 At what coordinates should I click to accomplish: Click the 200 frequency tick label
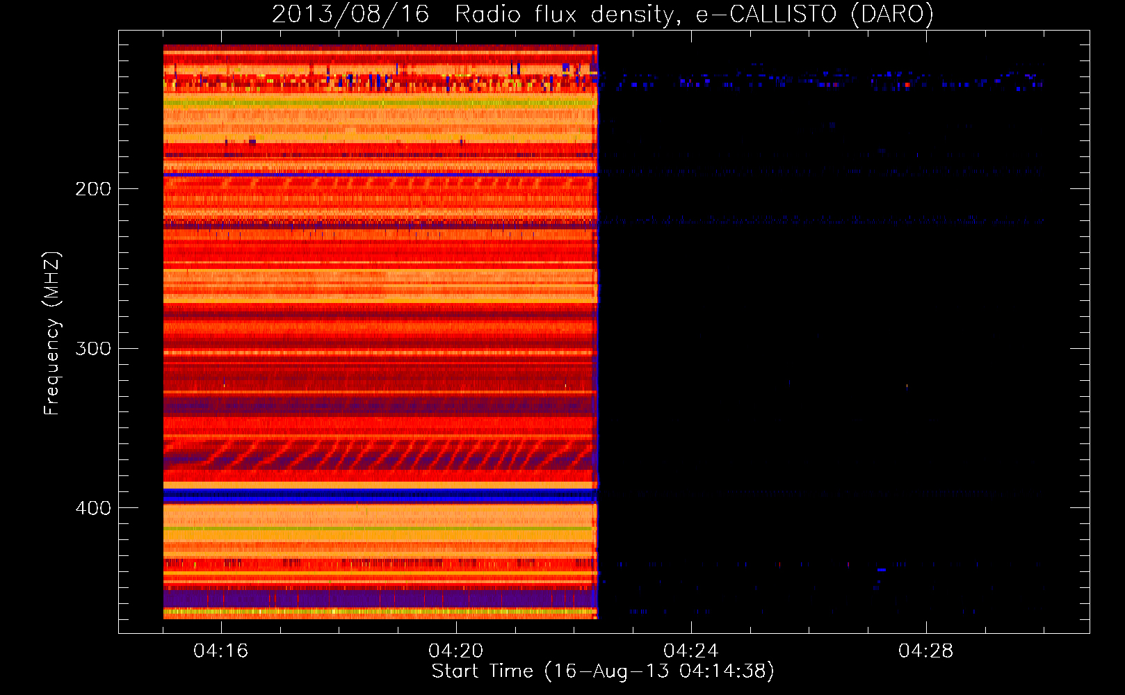pos(93,189)
